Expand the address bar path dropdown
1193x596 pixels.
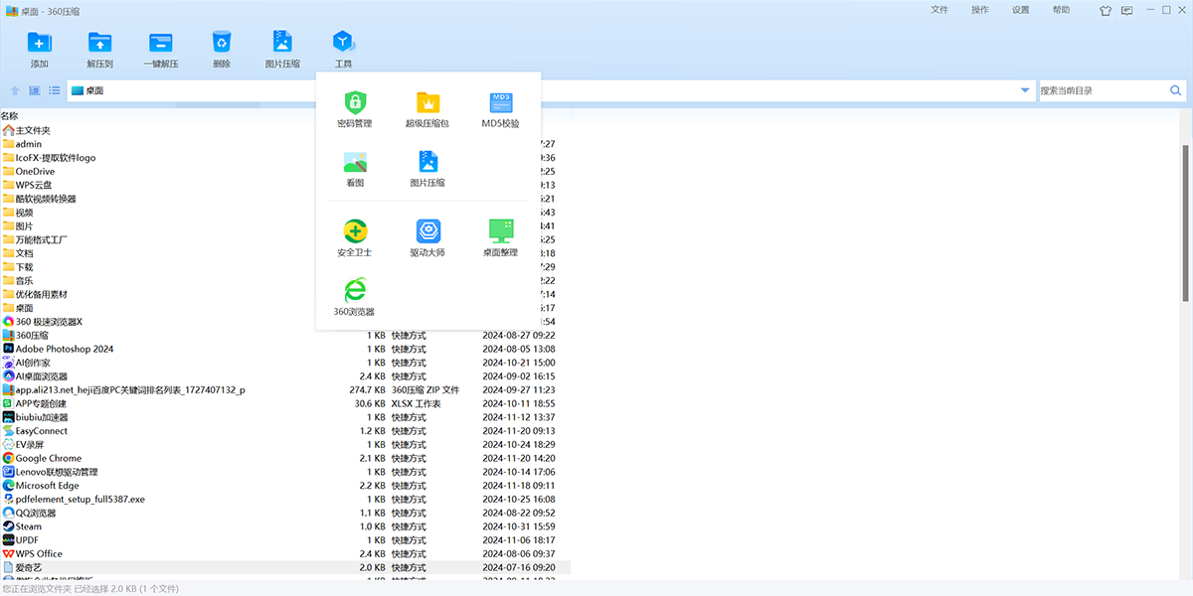(1025, 90)
